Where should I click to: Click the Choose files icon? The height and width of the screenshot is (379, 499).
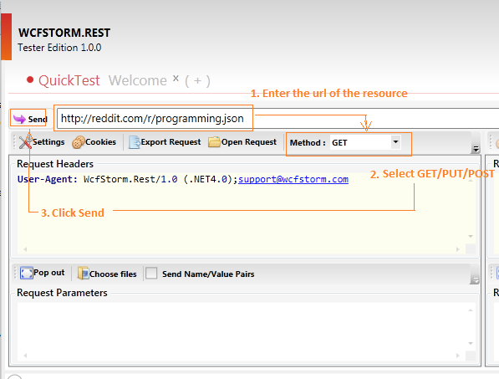point(83,274)
